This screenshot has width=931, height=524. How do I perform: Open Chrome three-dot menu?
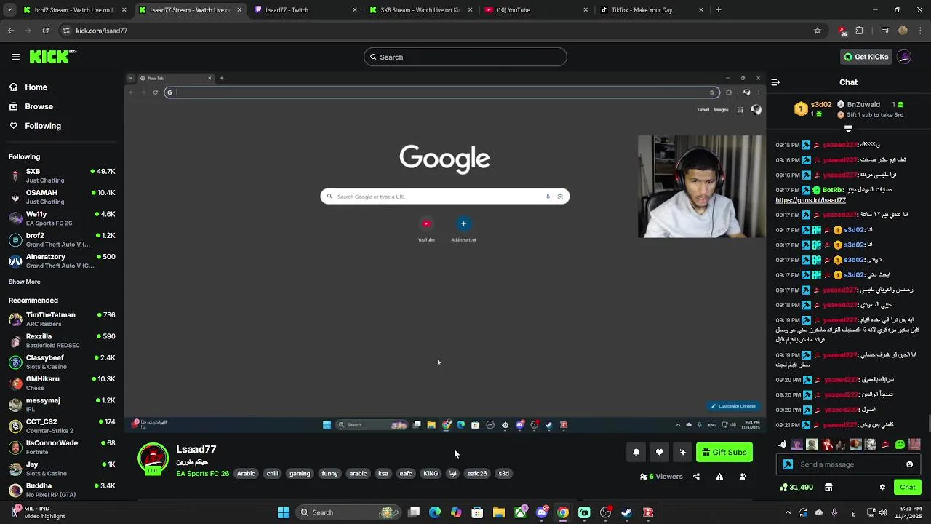click(919, 31)
